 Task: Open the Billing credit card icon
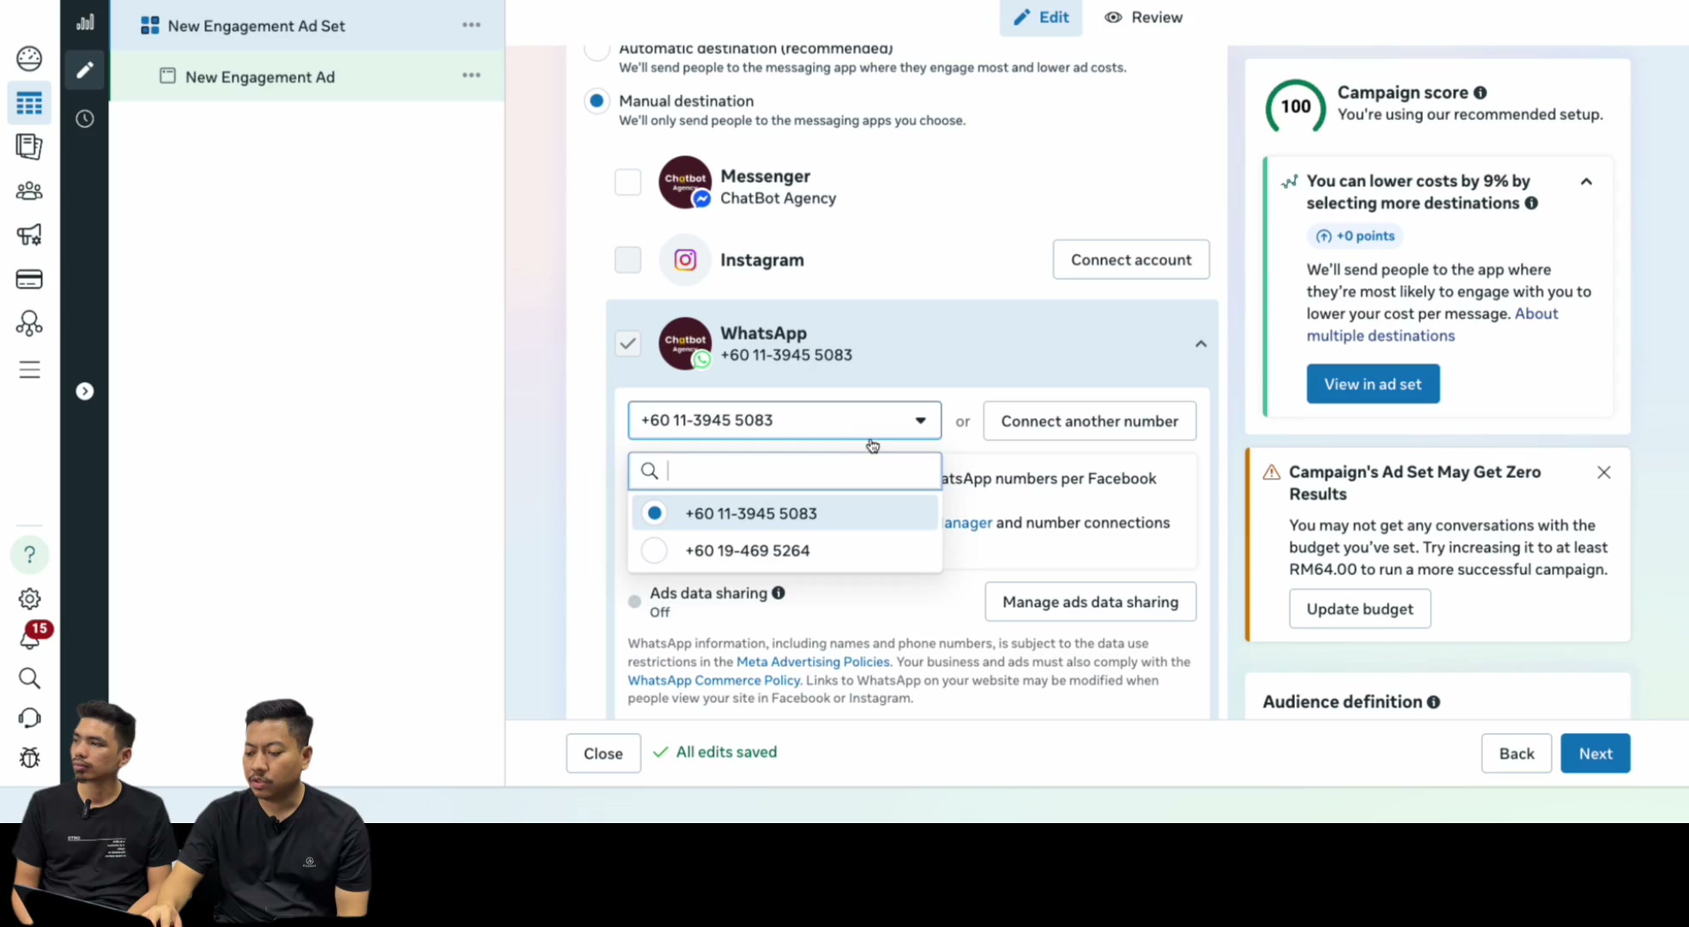click(29, 279)
